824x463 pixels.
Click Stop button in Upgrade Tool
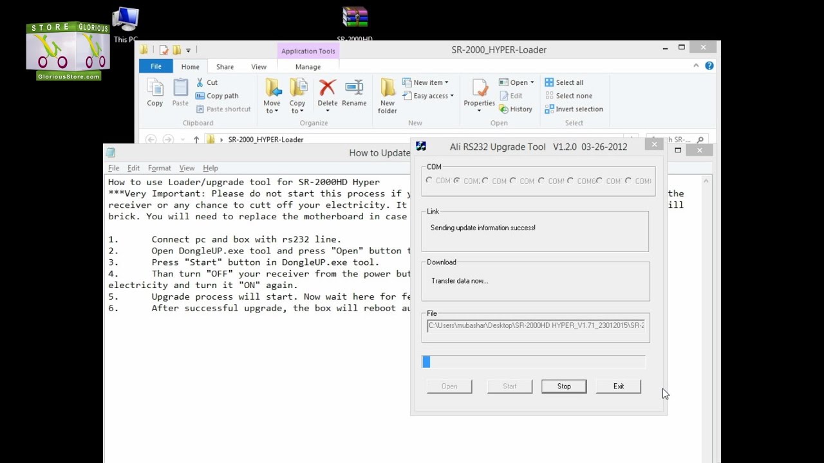click(x=564, y=386)
